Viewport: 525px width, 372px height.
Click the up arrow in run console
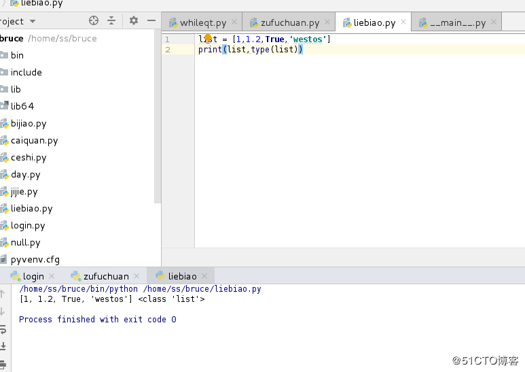coord(2,294)
